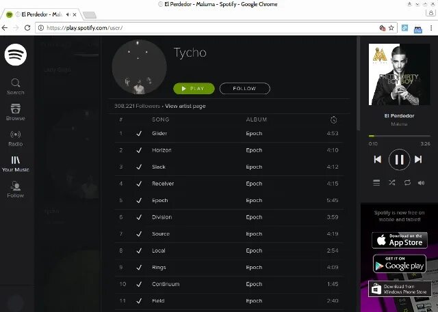Click Download on the App Store badge

[x=400, y=240]
